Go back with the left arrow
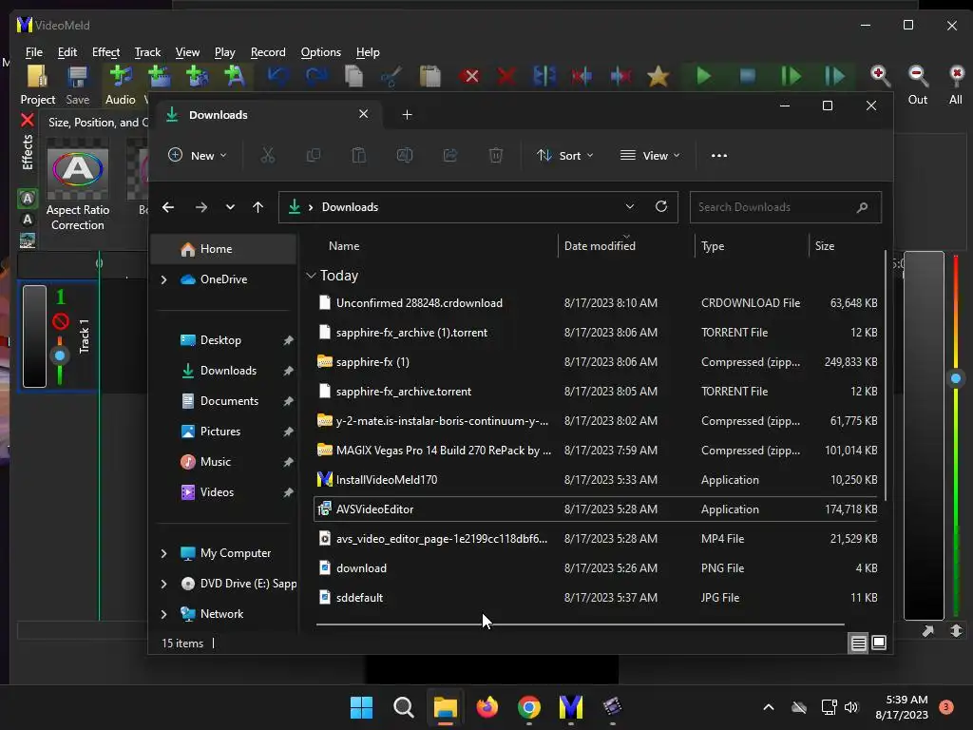 (168, 207)
